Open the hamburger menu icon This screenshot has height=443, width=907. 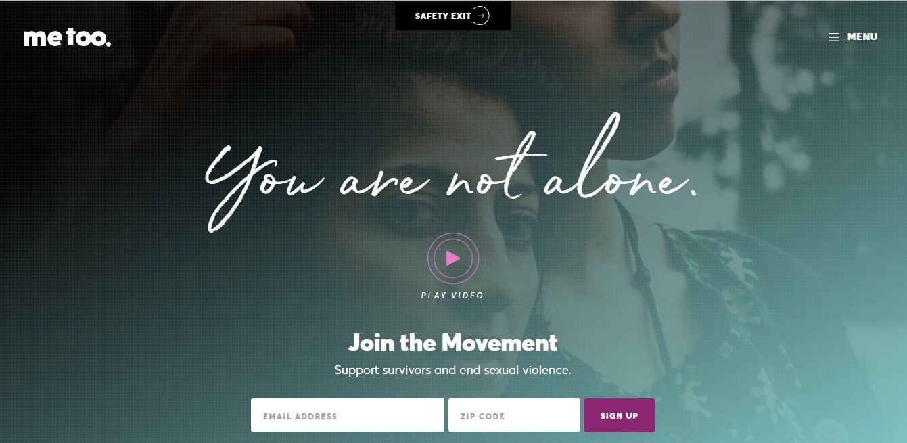tap(834, 37)
